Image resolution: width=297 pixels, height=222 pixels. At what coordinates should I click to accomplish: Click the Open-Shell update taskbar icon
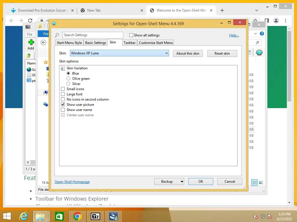click(113, 216)
